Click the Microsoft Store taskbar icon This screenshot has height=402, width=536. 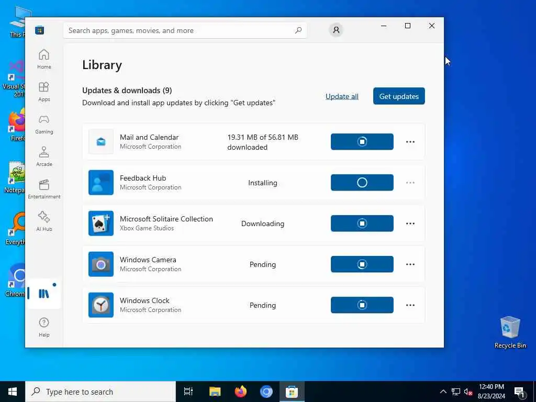292,392
